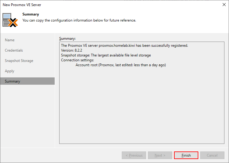The image size is (229, 163).
Task: Switch to the Apply step
Action: (10, 71)
